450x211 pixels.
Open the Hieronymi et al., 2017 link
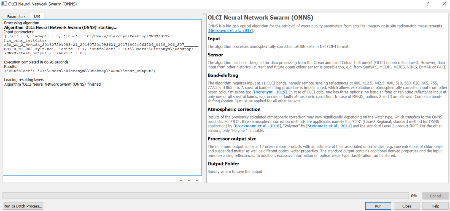click(230, 30)
